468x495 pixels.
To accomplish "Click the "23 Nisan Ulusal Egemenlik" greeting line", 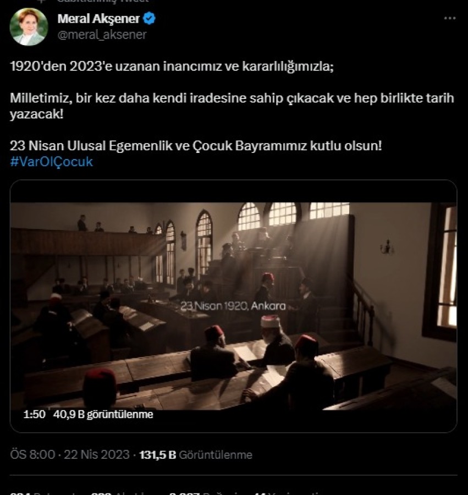I will pos(195,146).
